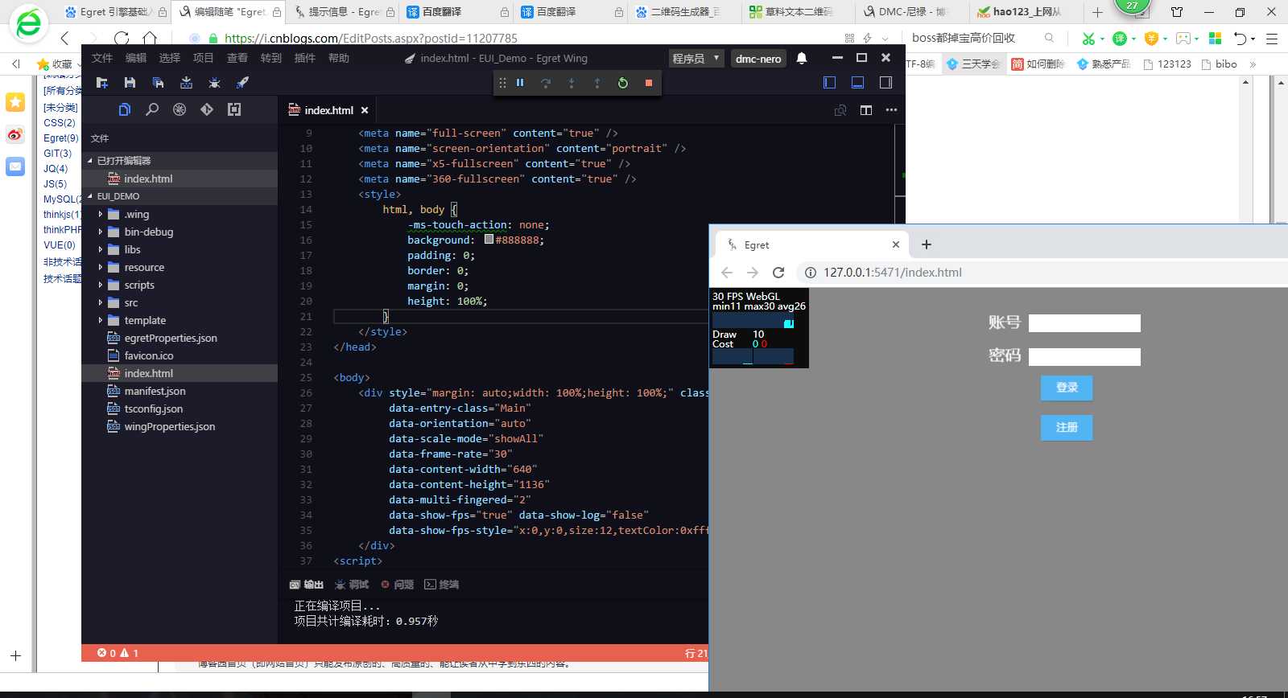Stop debugging with the red square

(x=649, y=83)
